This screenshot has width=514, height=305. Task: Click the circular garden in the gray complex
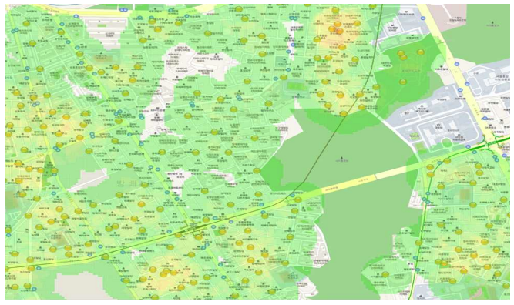click(446, 142)
